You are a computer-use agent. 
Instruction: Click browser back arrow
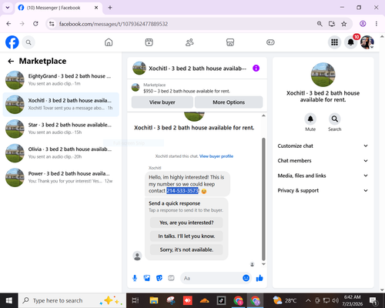click(x=8, y=24)
